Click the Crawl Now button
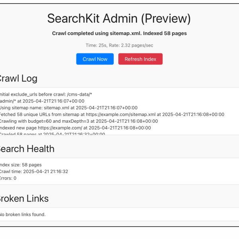The image size is (239, 239). click(x=95, y=59)
